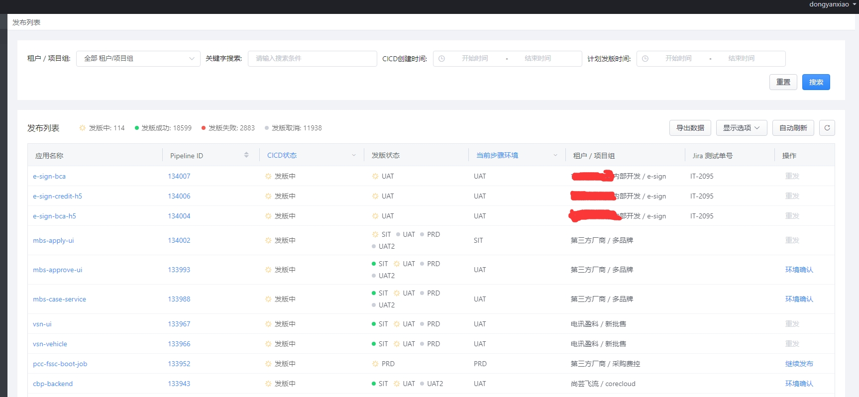Viewport: 859px width, 397px height.
Task: Click 第三方厂商 / 采购费控 tenant cell
Action: pyautogui.click(x=605, y=364)
